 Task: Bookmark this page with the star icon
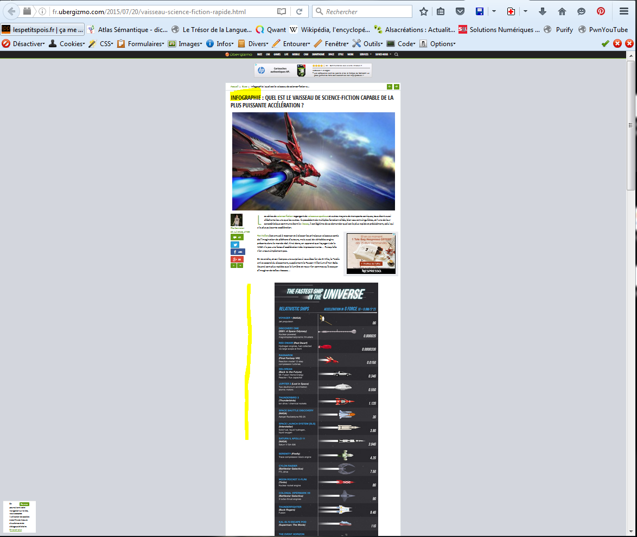click(x=424, y=11)
